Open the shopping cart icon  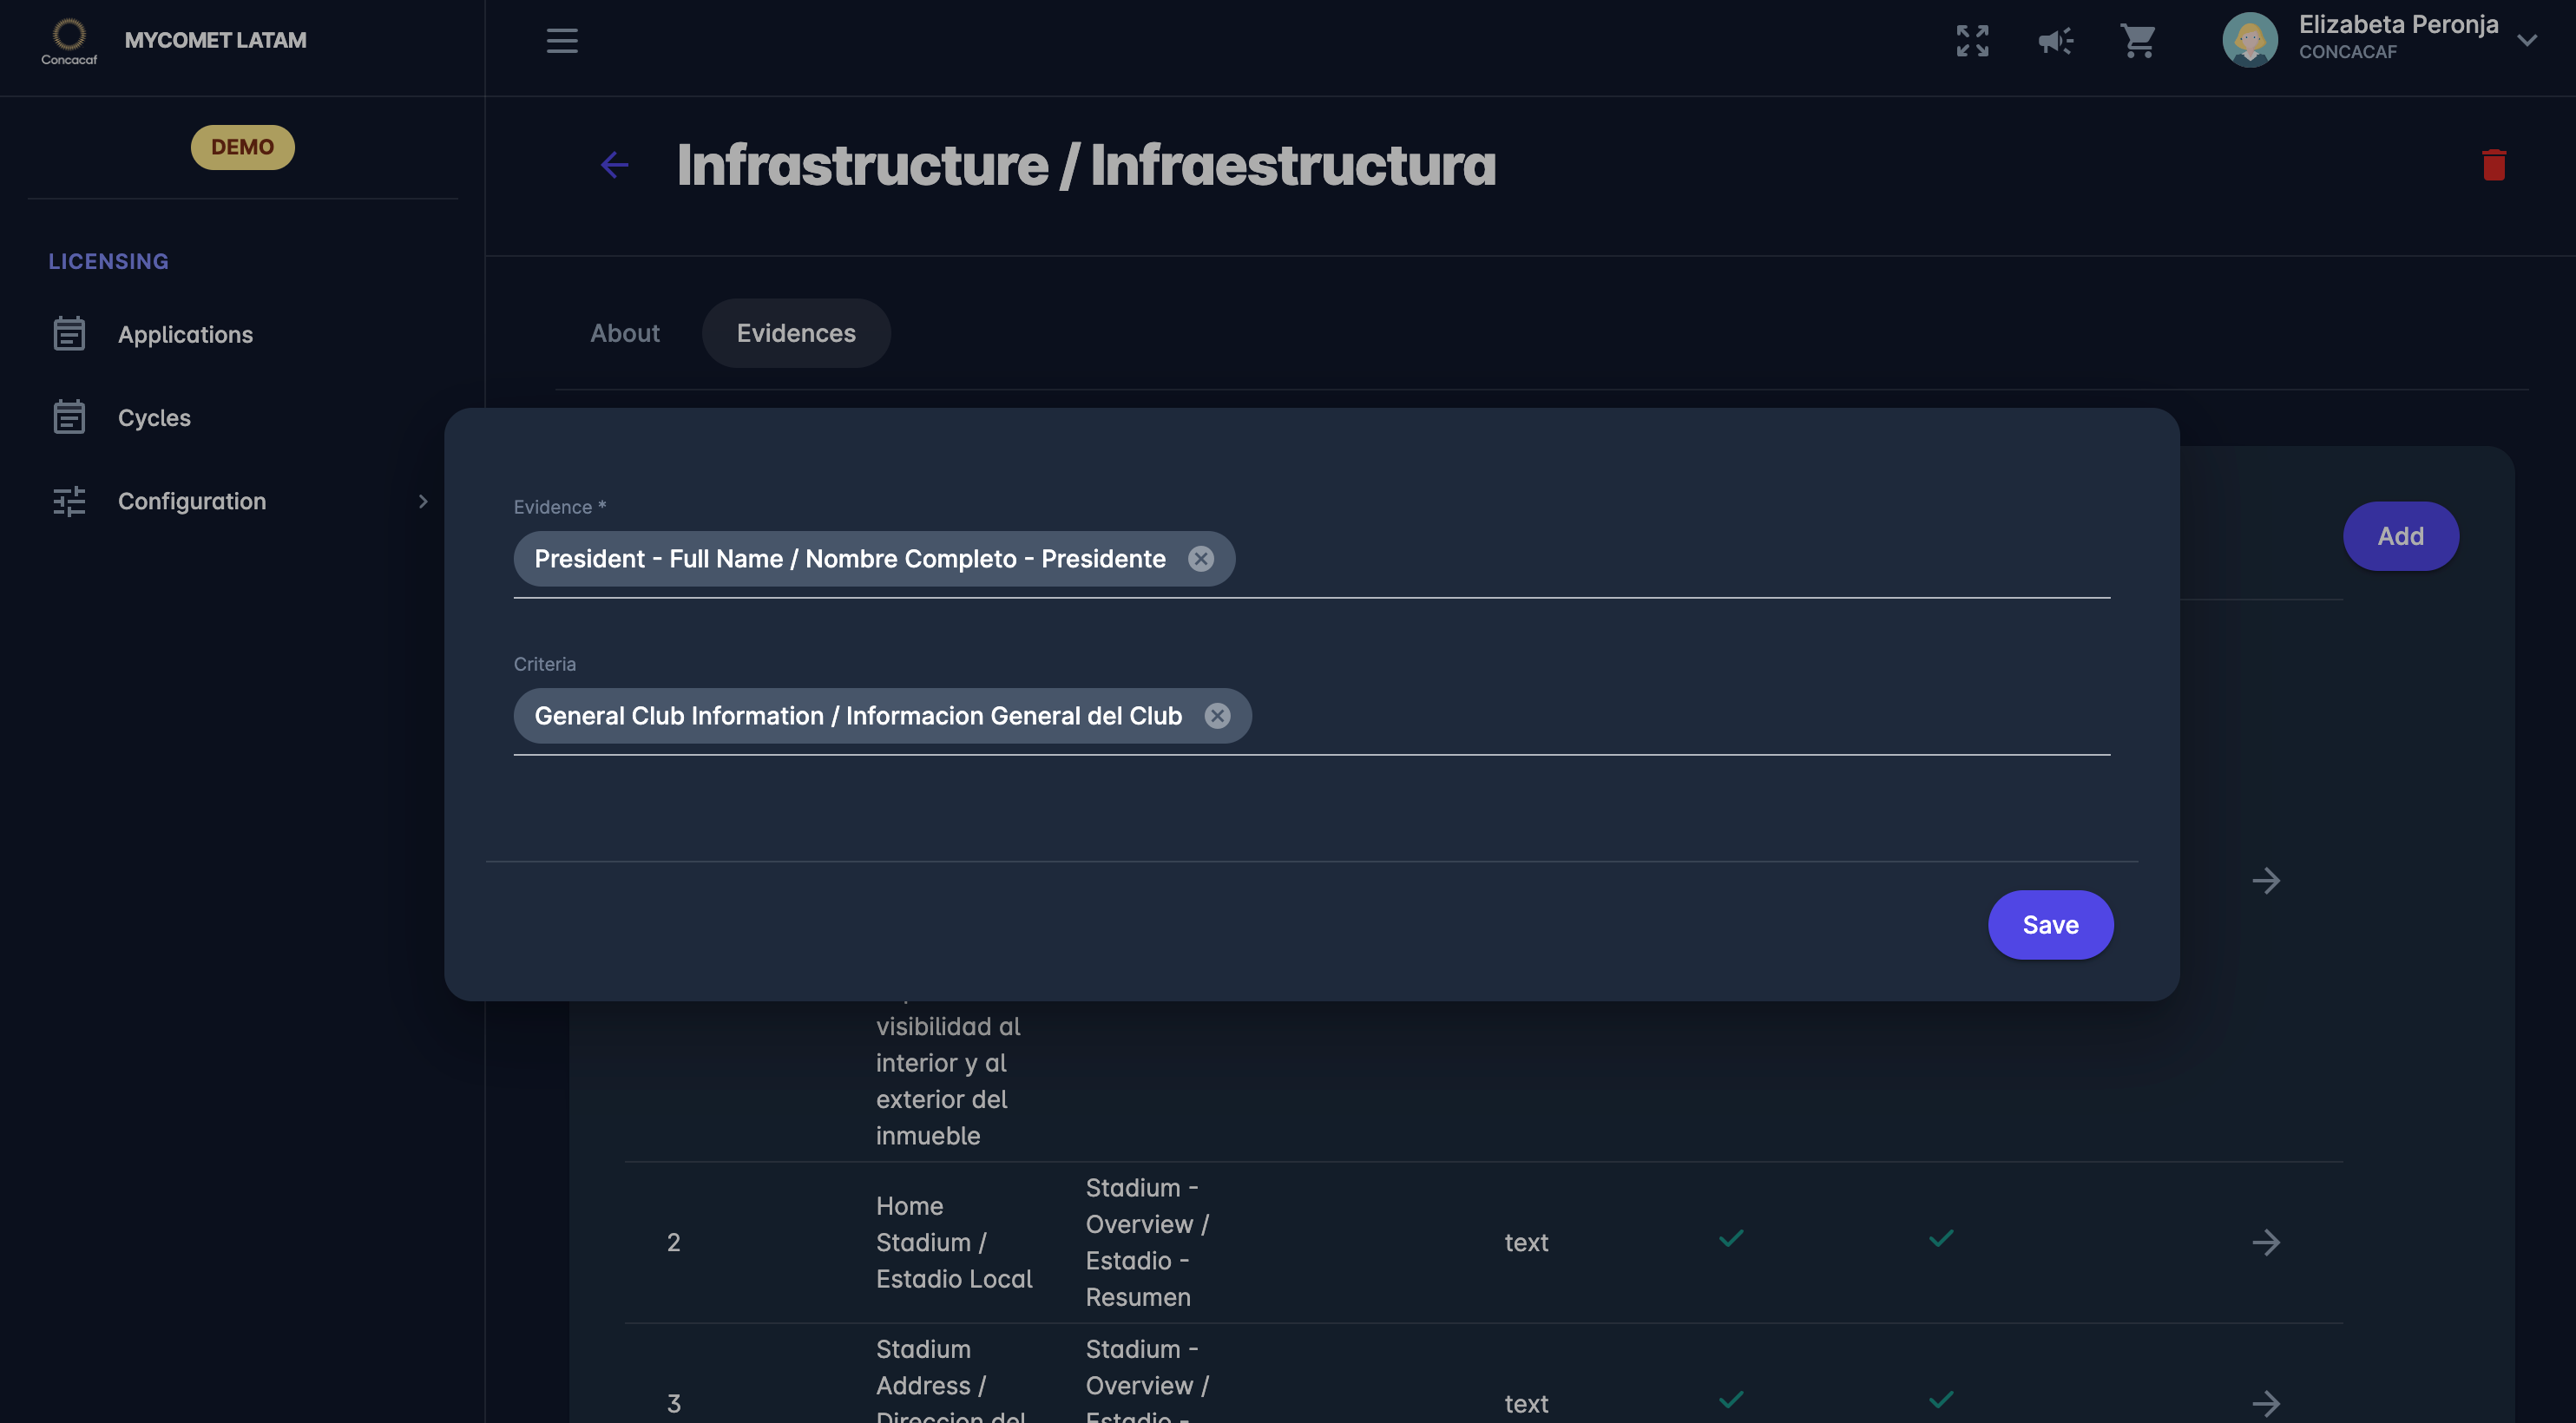point(2137,41)
